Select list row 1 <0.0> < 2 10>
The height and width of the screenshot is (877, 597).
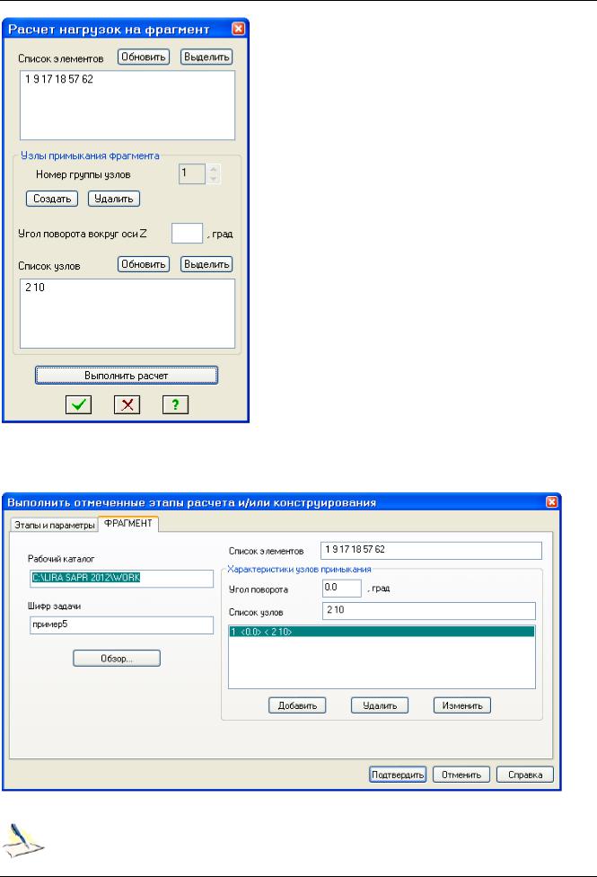pos(382,632)
